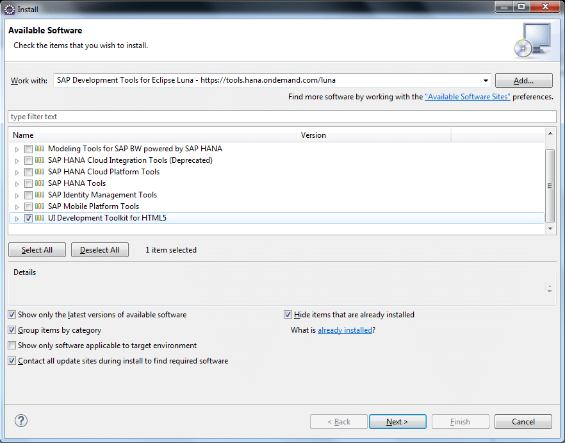Screen dimensions: 565x443
Task: Sort by the Name column header
Action: pyautogui.click(x=152, y=135)
